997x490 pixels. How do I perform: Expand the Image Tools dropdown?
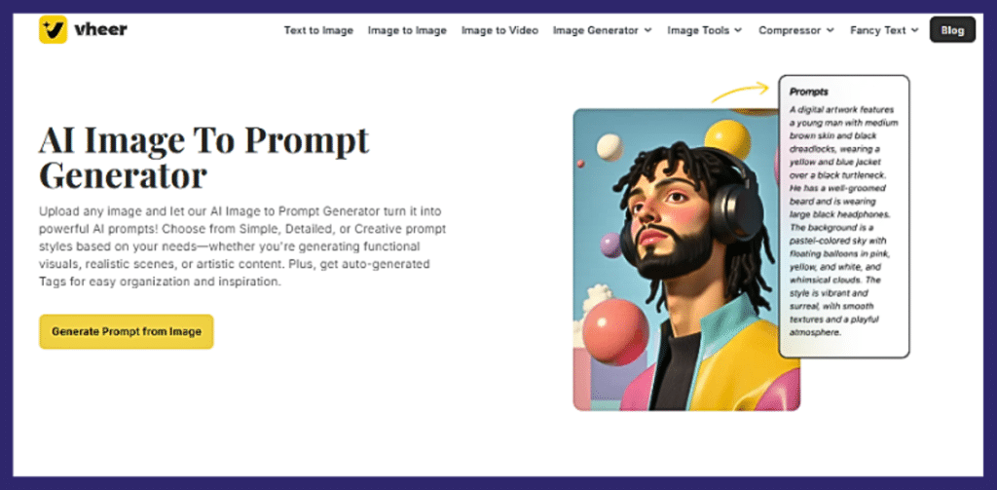[705, 30]
